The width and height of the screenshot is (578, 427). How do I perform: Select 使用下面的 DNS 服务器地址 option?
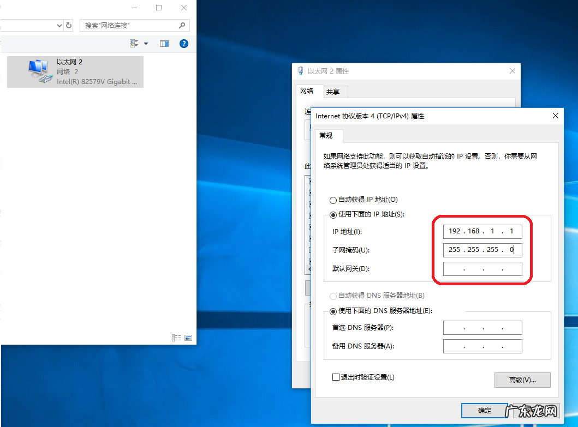click(x=333, y=311)
